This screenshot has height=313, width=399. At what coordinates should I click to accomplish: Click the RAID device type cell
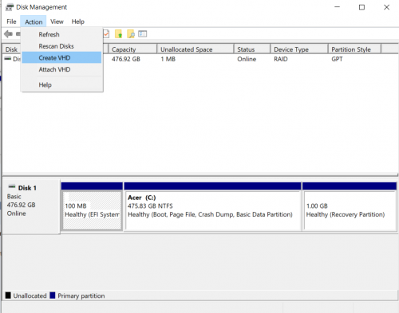(281, 59)
